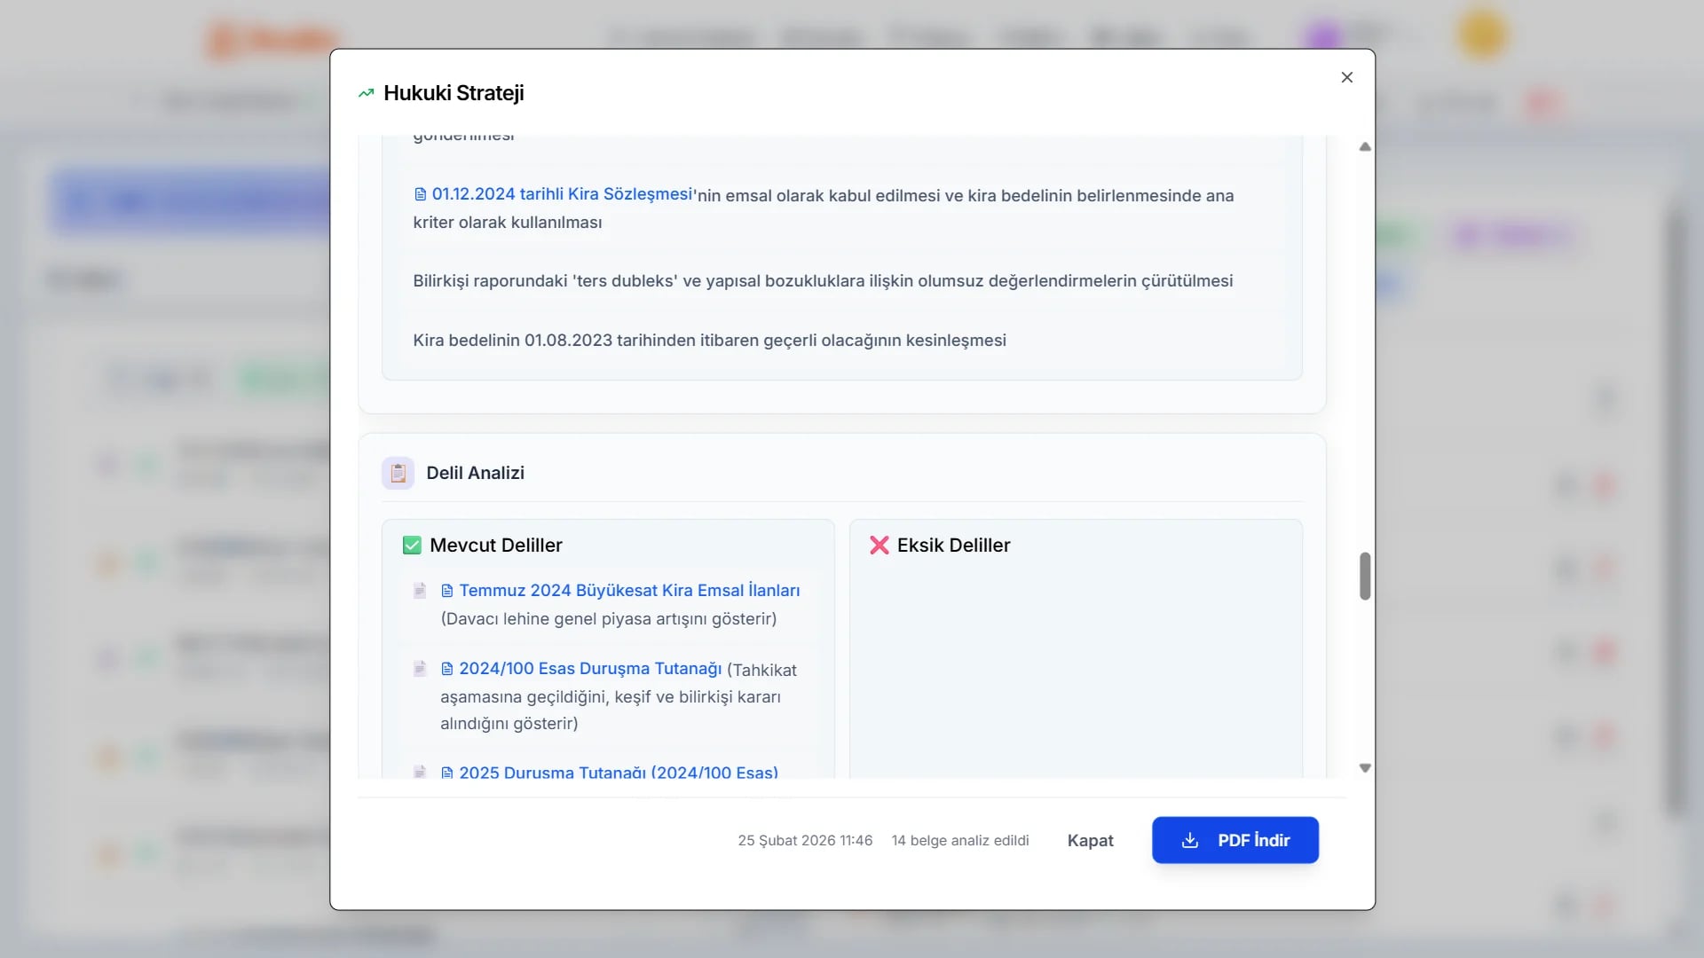Close the Hukuki Strateji dialog with the X

(x=1346, y=78)
